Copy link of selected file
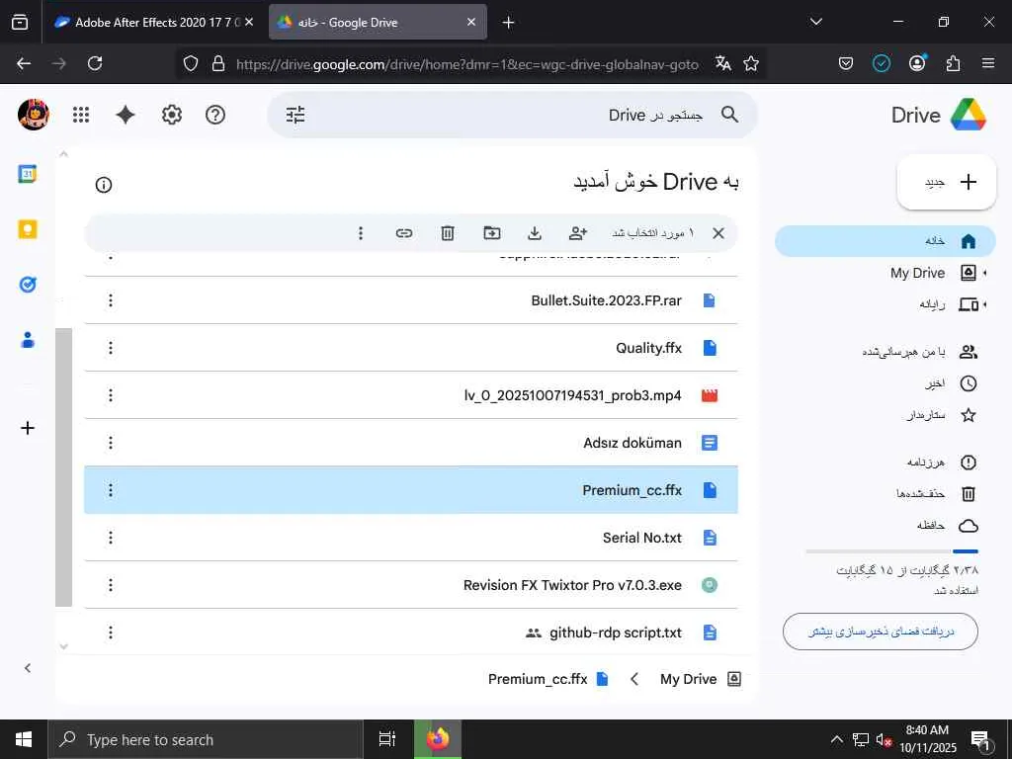 pyautogui.click(x=404, y=233)
